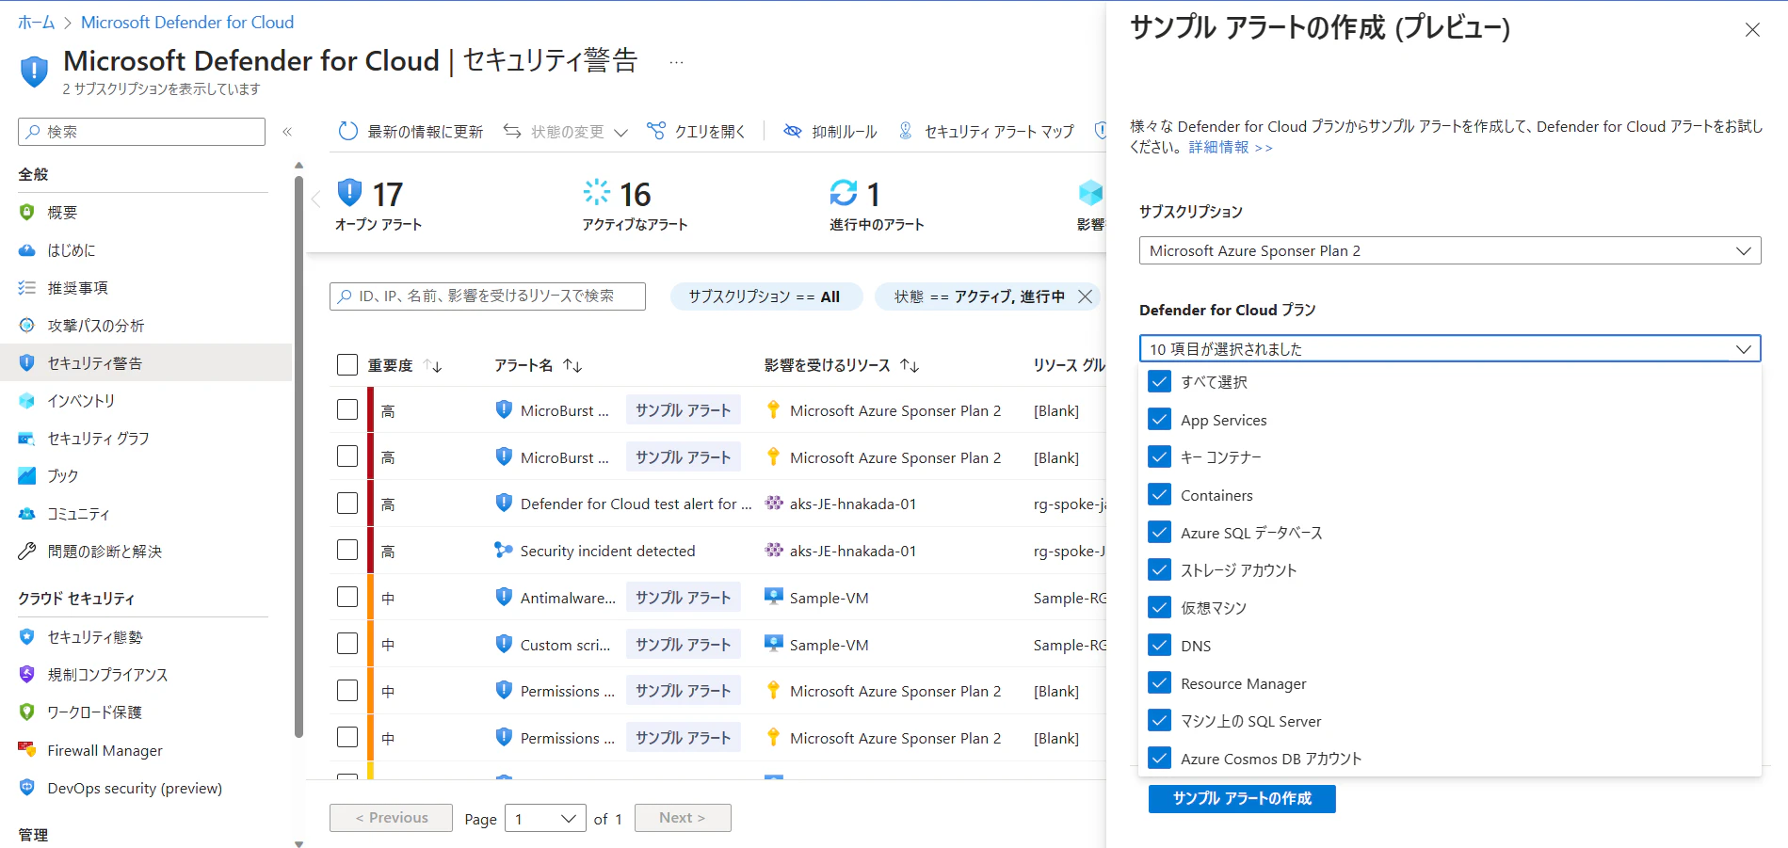
Task: Click the セキュリティ グラフ icon
Action: [27, 439]
